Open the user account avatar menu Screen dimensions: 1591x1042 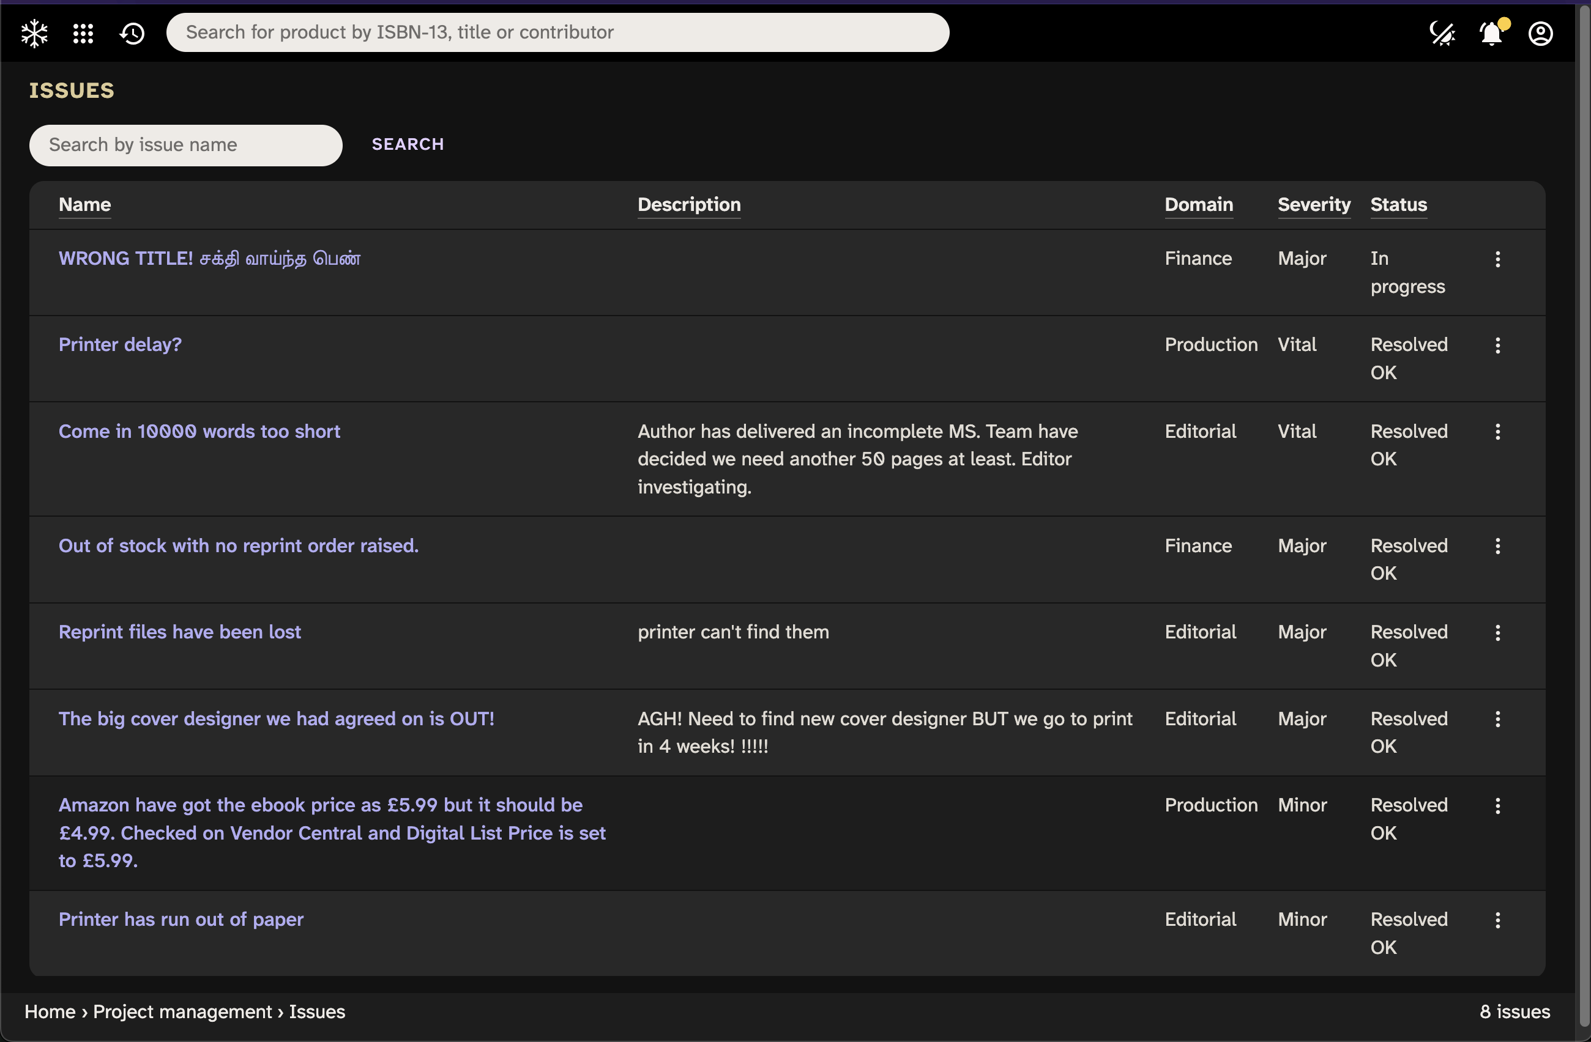click(x=1540, y=33)
